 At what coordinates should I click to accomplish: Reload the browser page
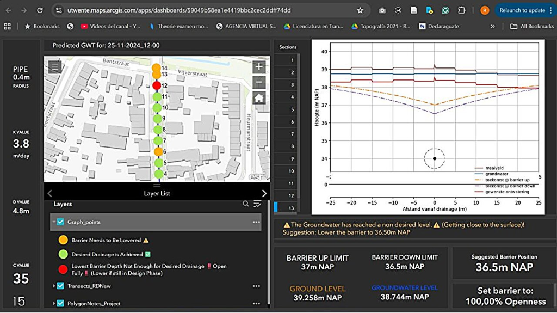[40, 10]
